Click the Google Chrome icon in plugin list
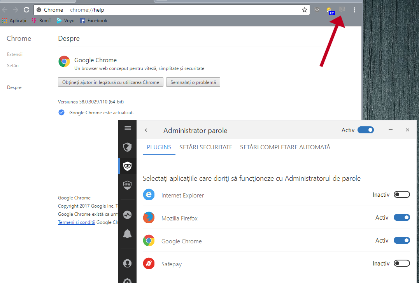 point(149,241)
